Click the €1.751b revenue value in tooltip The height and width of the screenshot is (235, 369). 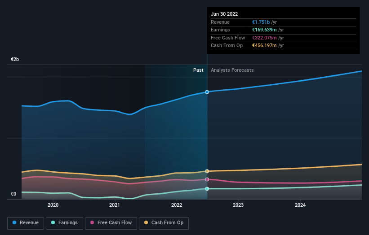261,22
